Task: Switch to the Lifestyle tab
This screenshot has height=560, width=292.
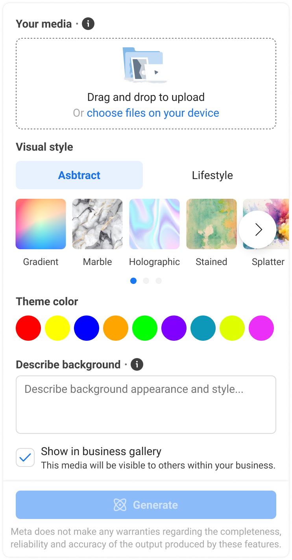Action: tap(213, 175)
